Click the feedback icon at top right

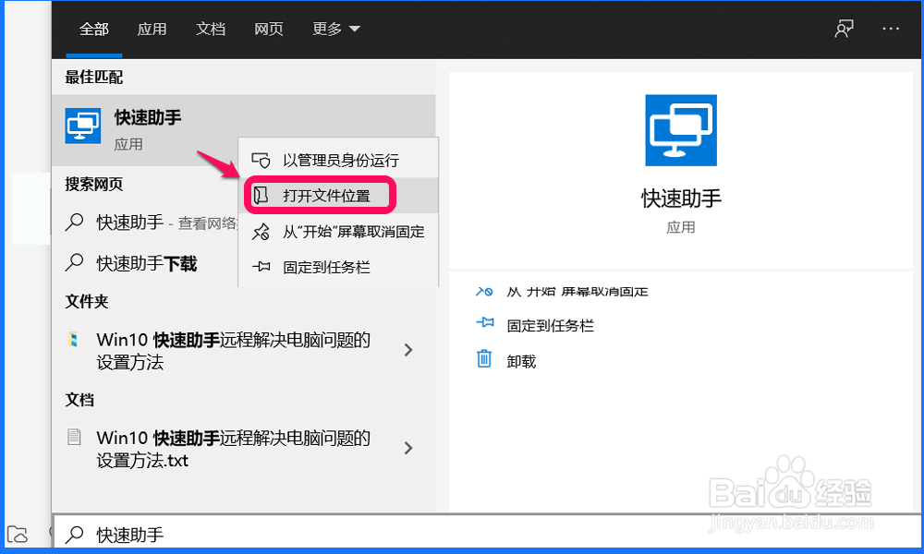pos(844,29)
